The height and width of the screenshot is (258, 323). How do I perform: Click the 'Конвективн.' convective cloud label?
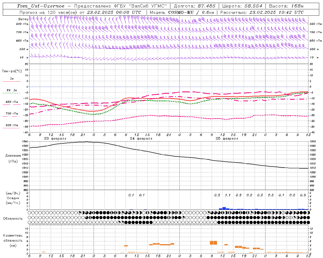pyautogui.click(x=13, y=236)
